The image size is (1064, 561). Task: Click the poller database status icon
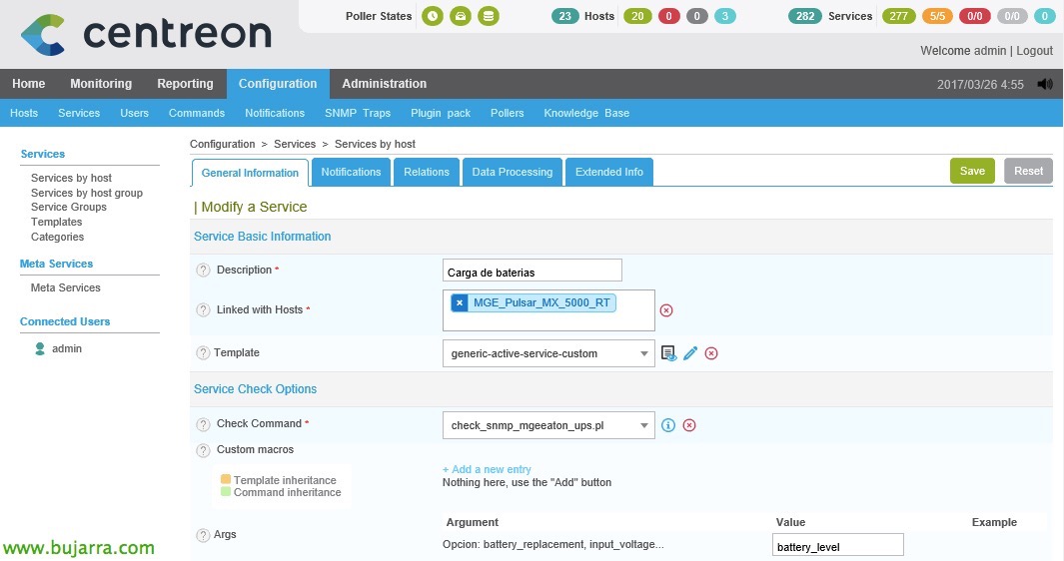tap(488, 16)
